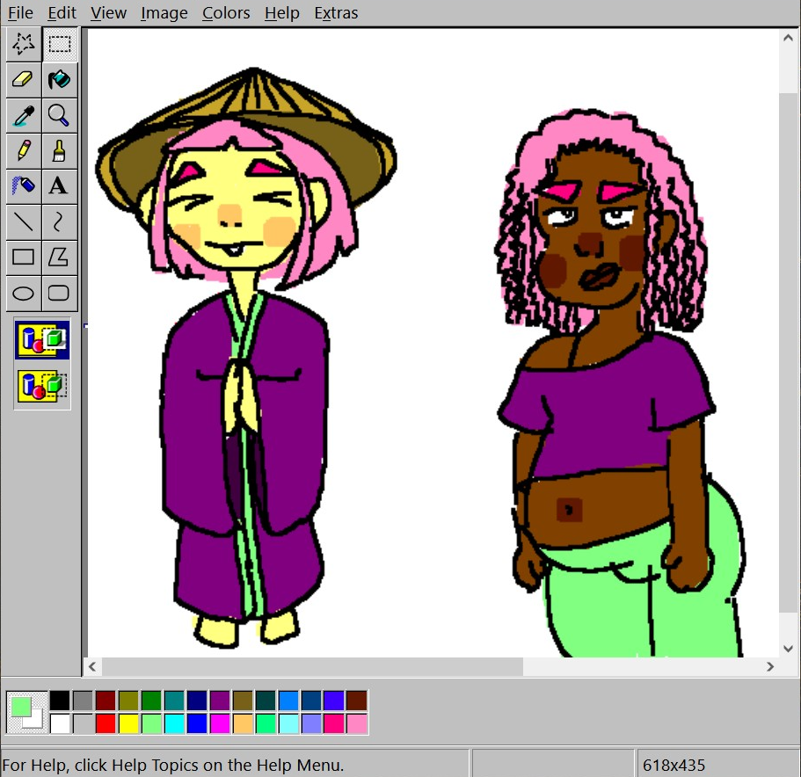Select the Rounded Rectangle tool
The image size is (801, 777).
click(x=59, y=293)
